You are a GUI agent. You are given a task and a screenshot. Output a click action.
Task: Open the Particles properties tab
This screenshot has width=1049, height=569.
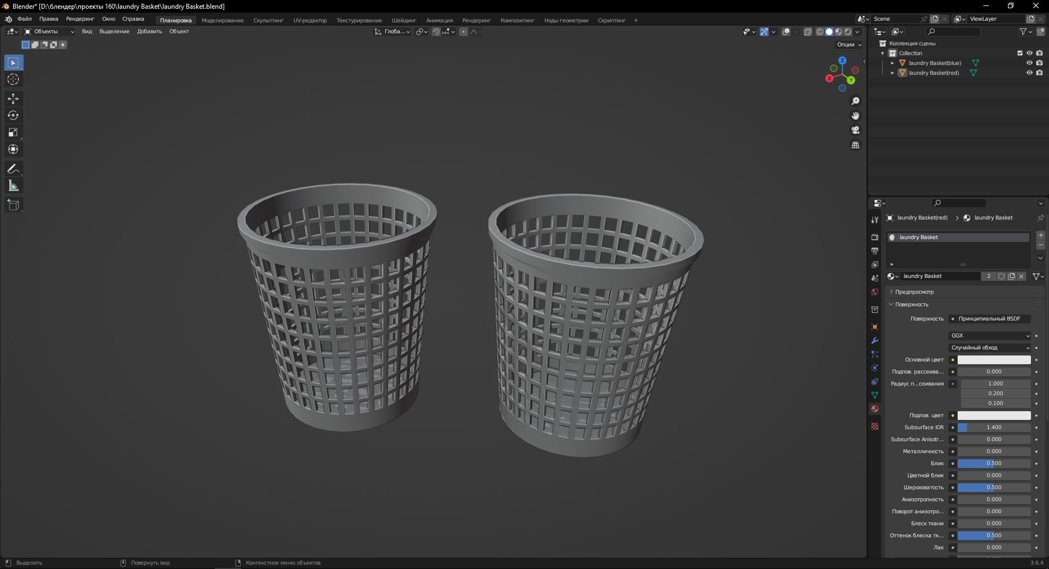875,354
